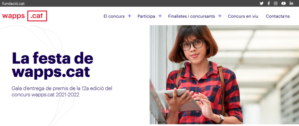Open the Contacta'ns page link
The height and width of the screenshot is (126, 299).
coord(278,16)
